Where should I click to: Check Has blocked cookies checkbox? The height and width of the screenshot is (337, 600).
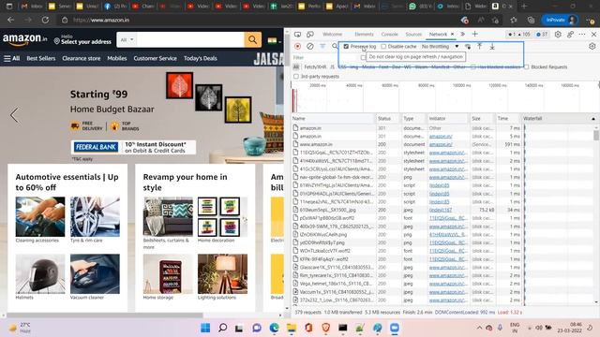pyautogui.click(x=473, y=66)
